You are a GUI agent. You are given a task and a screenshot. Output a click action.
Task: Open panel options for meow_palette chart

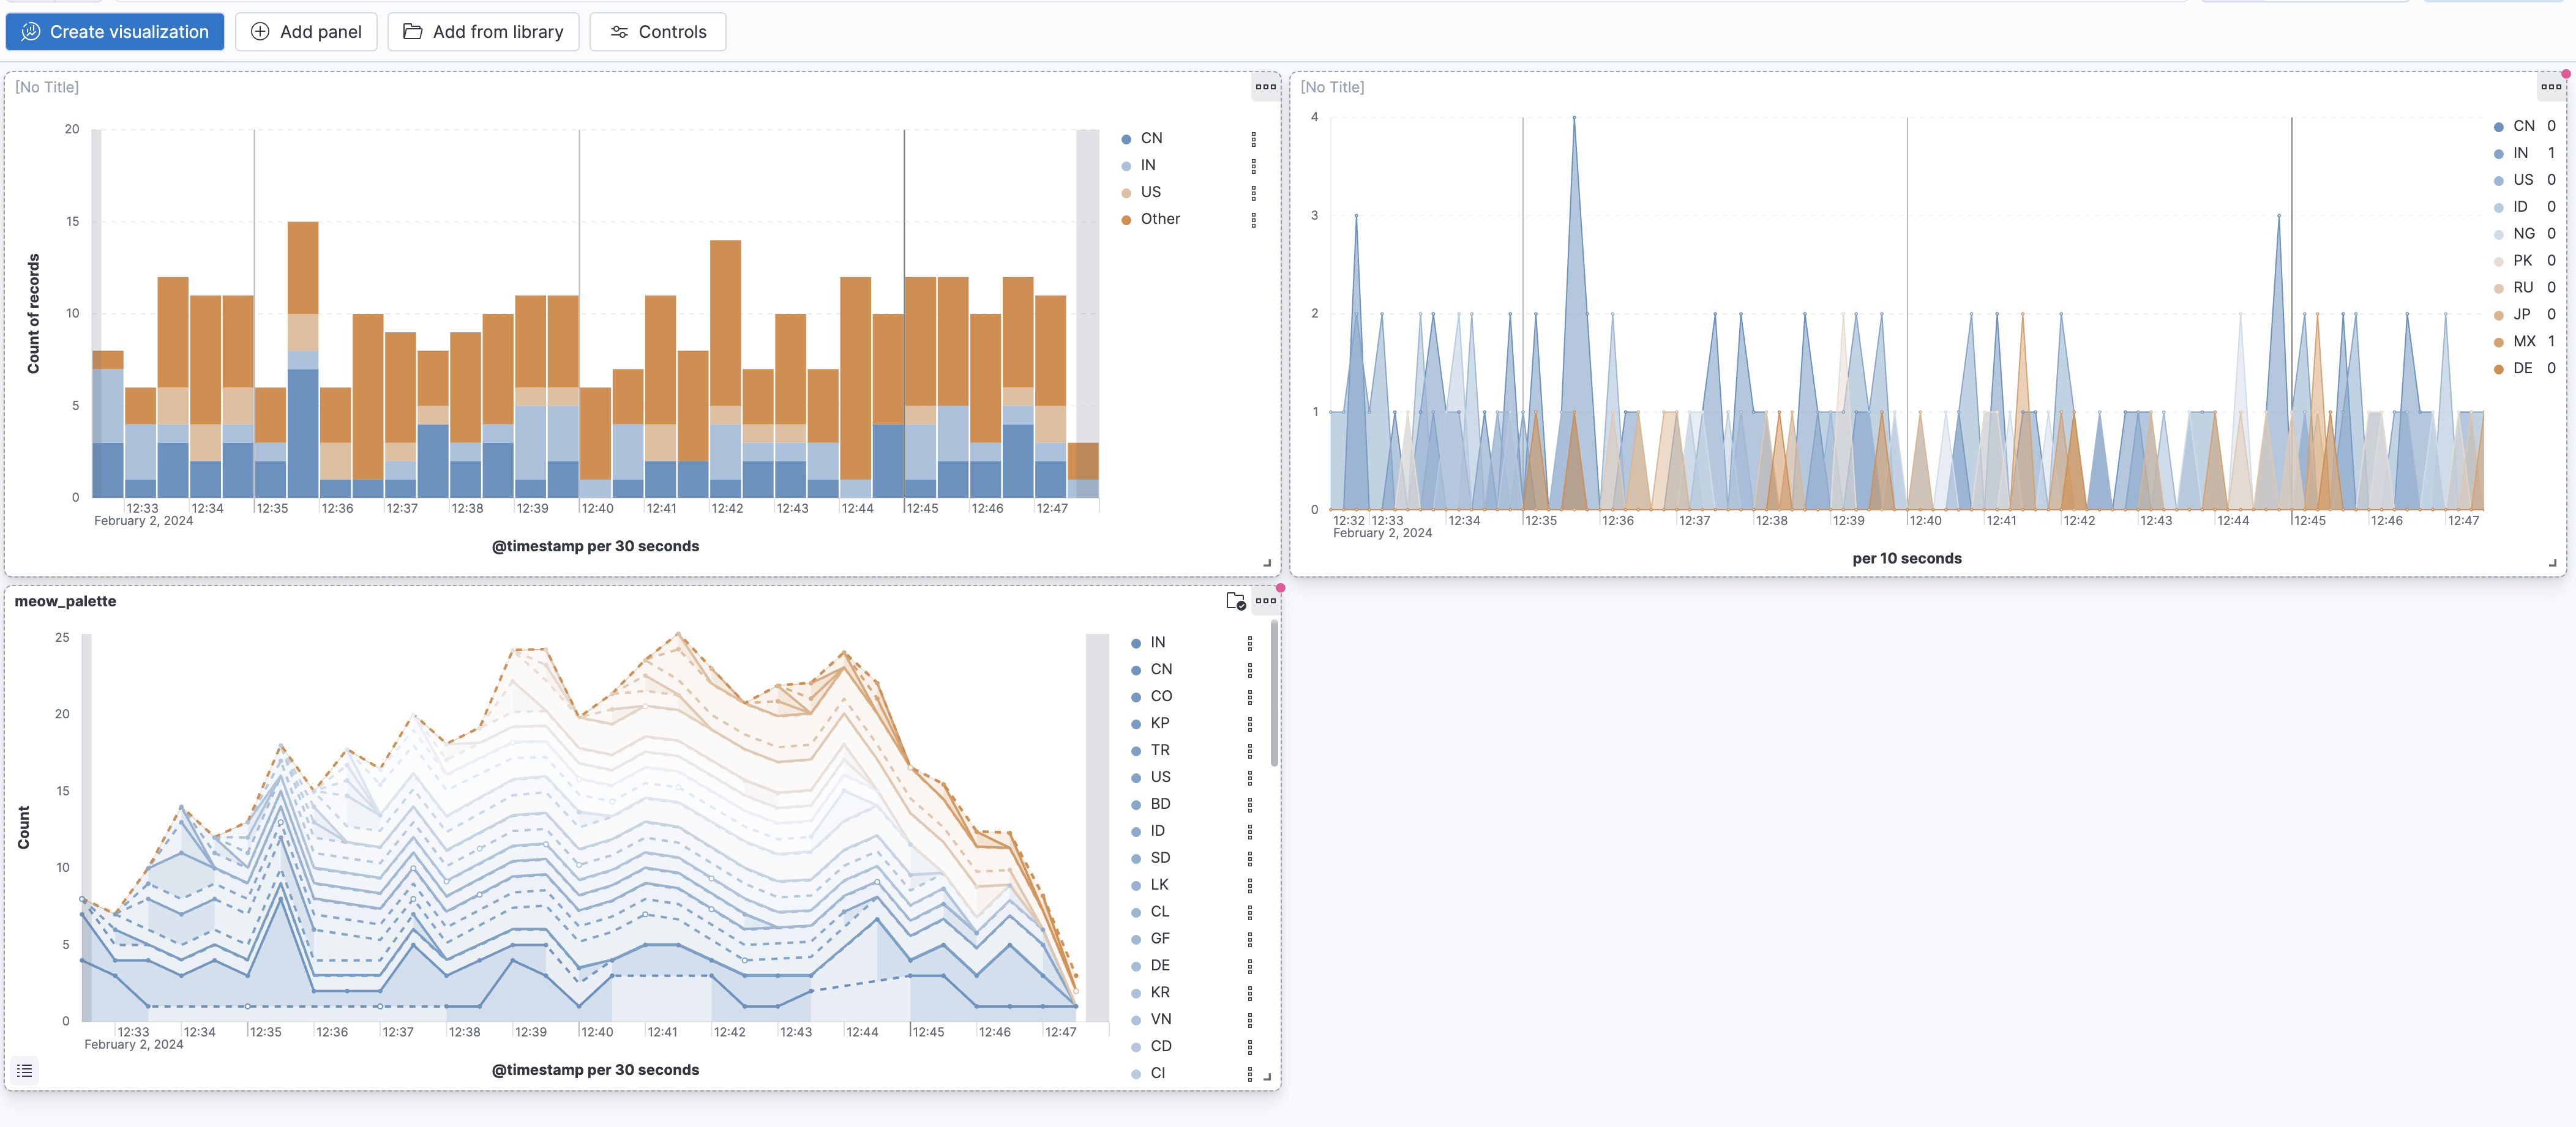(1265, 600)
